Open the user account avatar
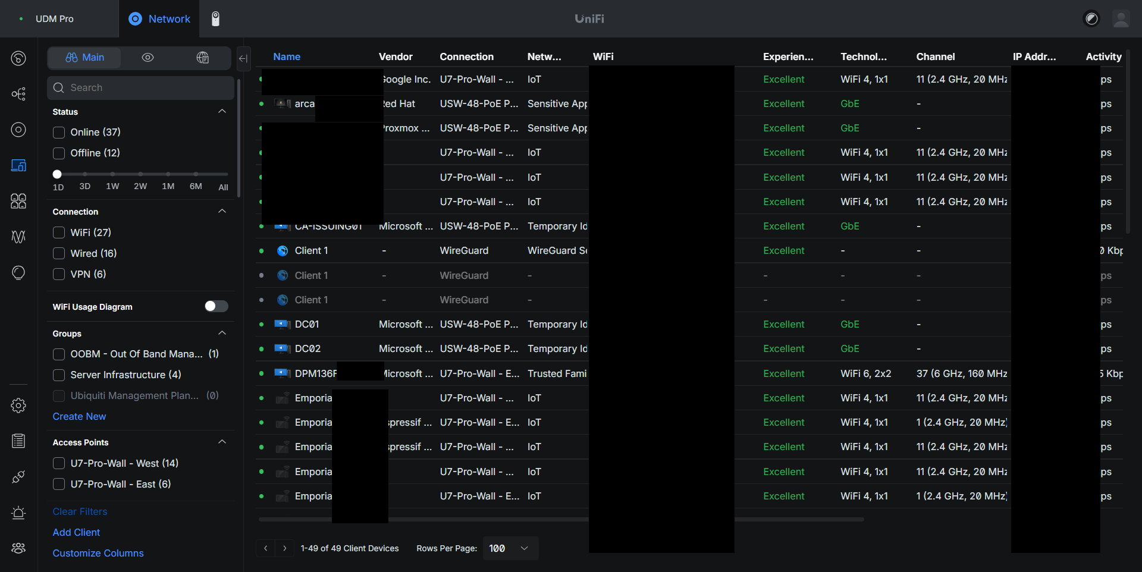This screenshot has width=1142, height=572. [1121, 19]
